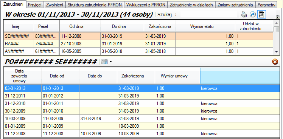283x139 pixels.
Task: Click the Pesel cell 79#####
Action: click(x=47, y=44)
